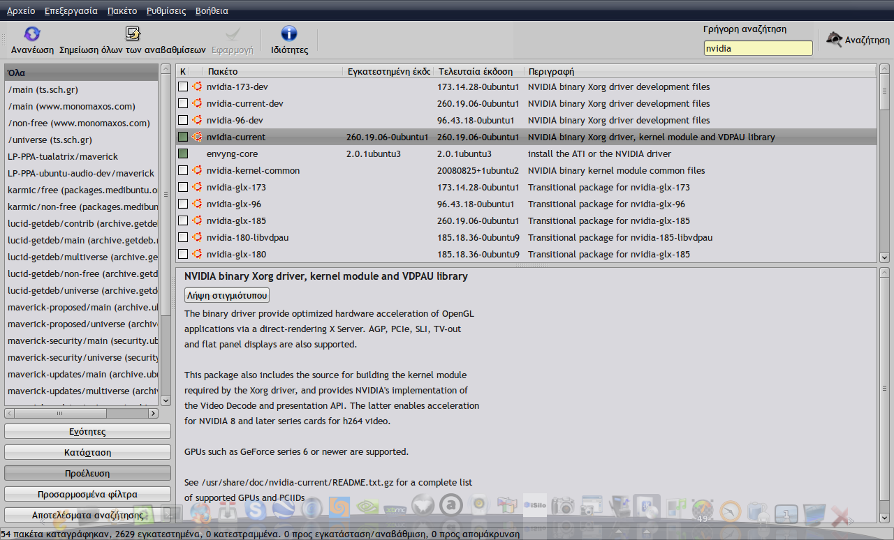Select /universe (ts.sch.gr) origin

point(82,140)
